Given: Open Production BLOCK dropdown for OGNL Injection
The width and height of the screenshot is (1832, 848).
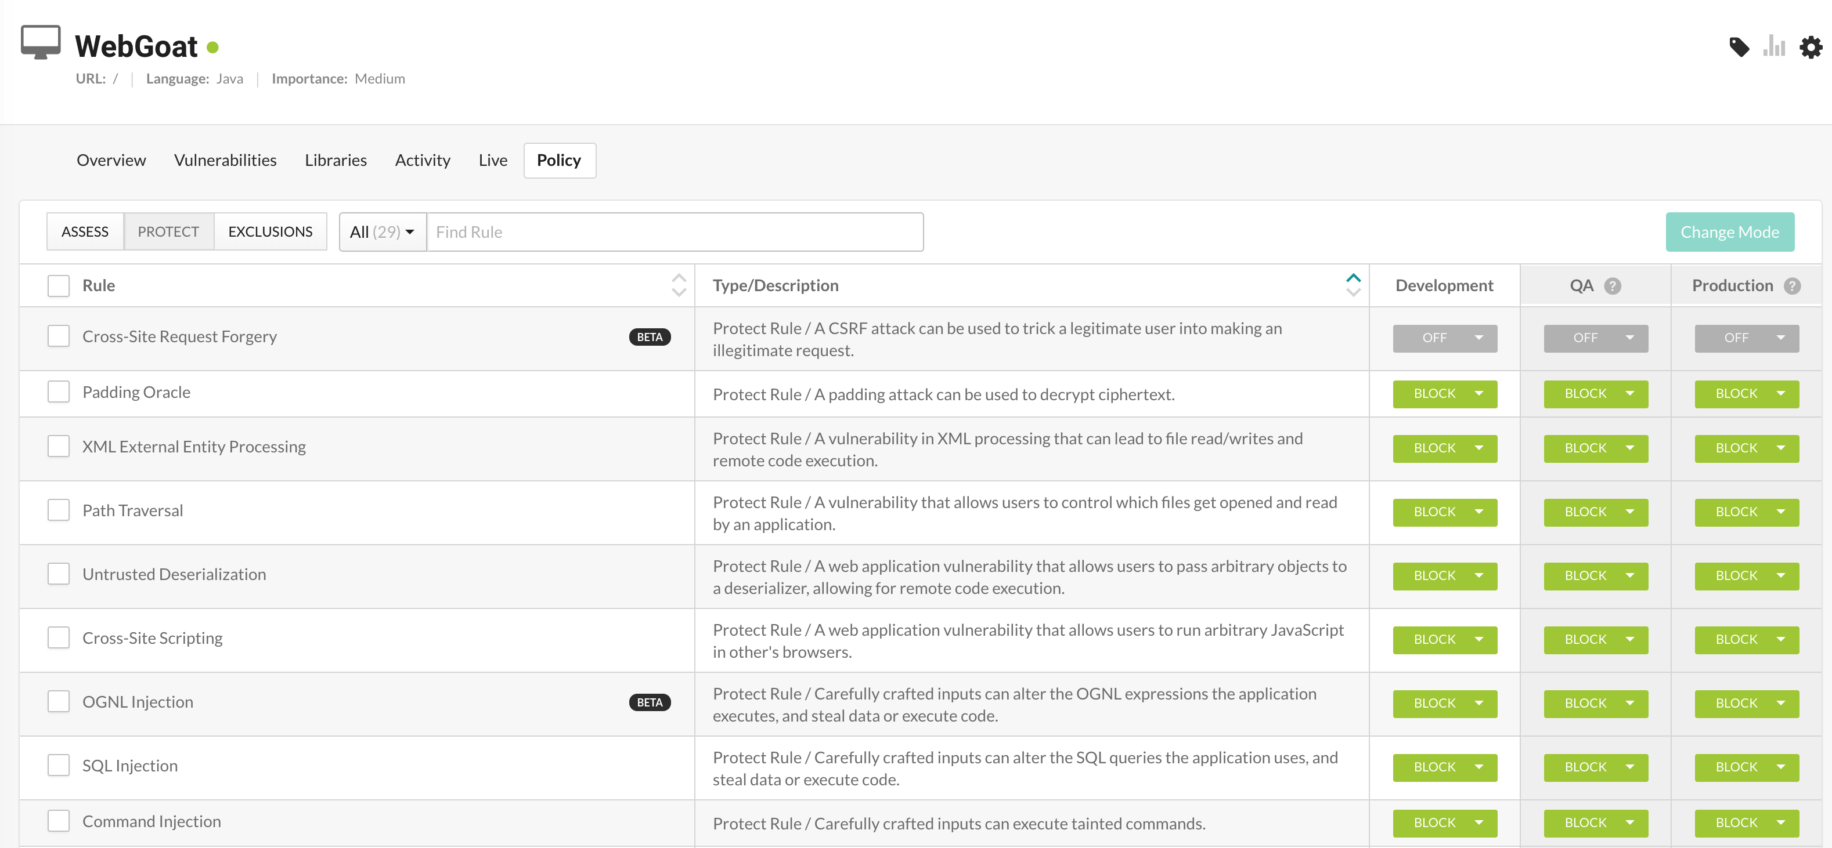Looking at the screenshot, I should point(1746,704).
